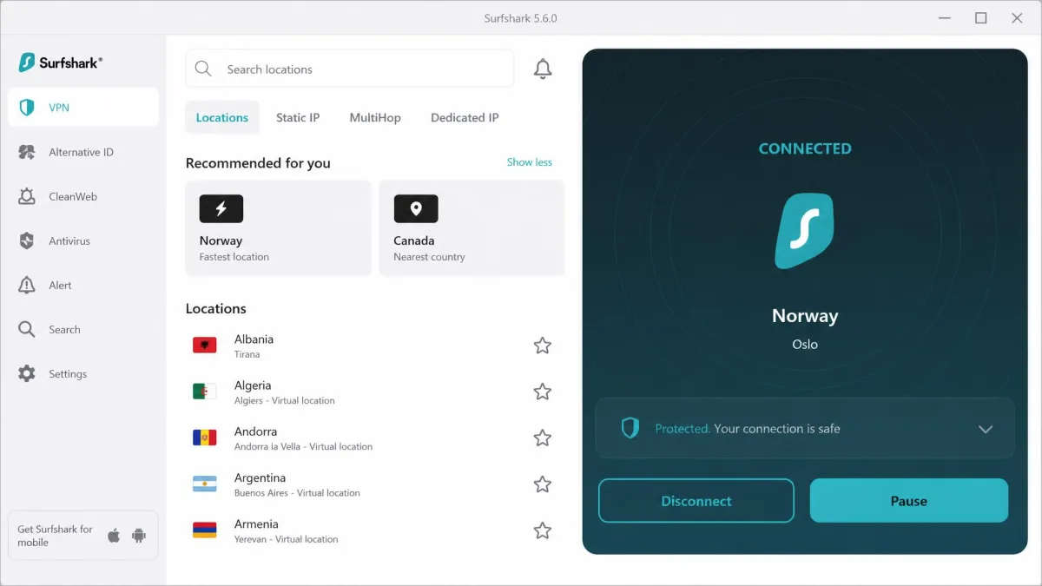Screen dimensions: 1042x586
Task: Switch to the Static IP tab
Action: 298,117
